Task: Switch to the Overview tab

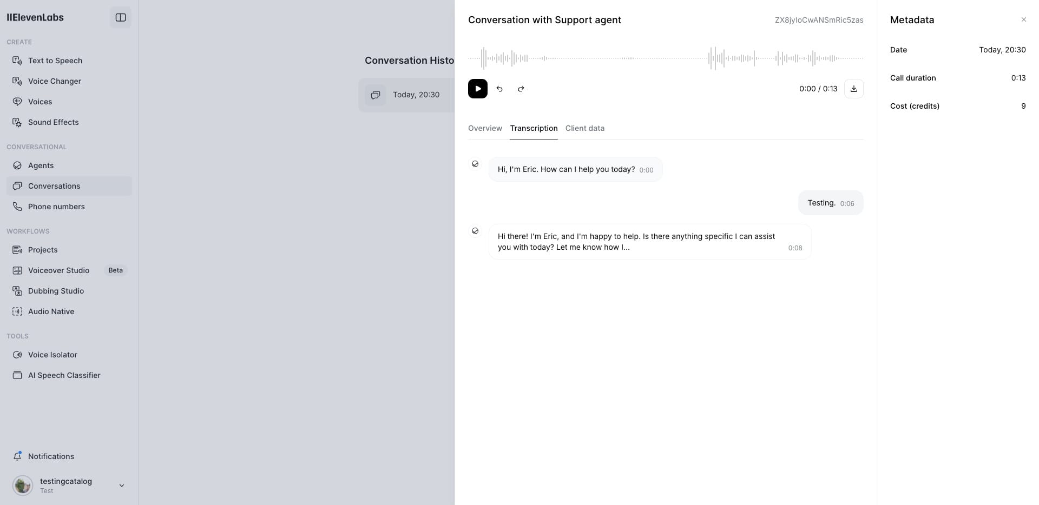Action: (x=485, y=128)
